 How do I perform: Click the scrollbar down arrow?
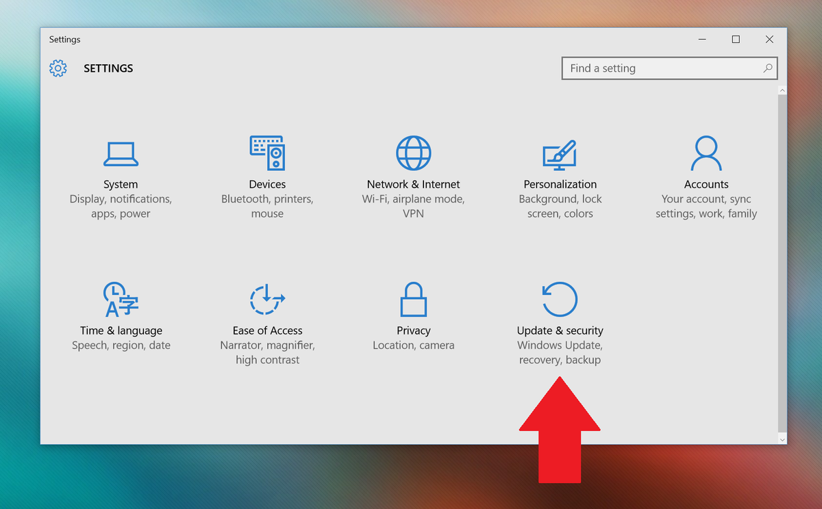pyautogui.click(x=782, y=439)
